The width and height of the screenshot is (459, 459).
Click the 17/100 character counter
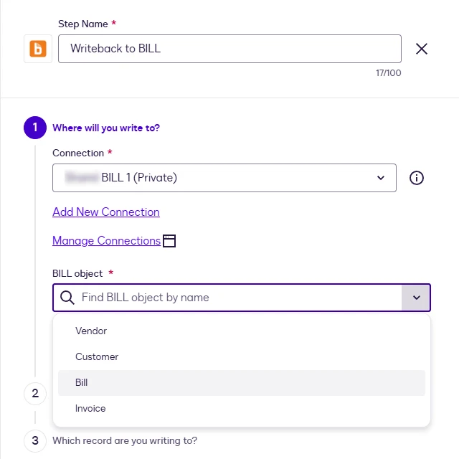point(389,73)
